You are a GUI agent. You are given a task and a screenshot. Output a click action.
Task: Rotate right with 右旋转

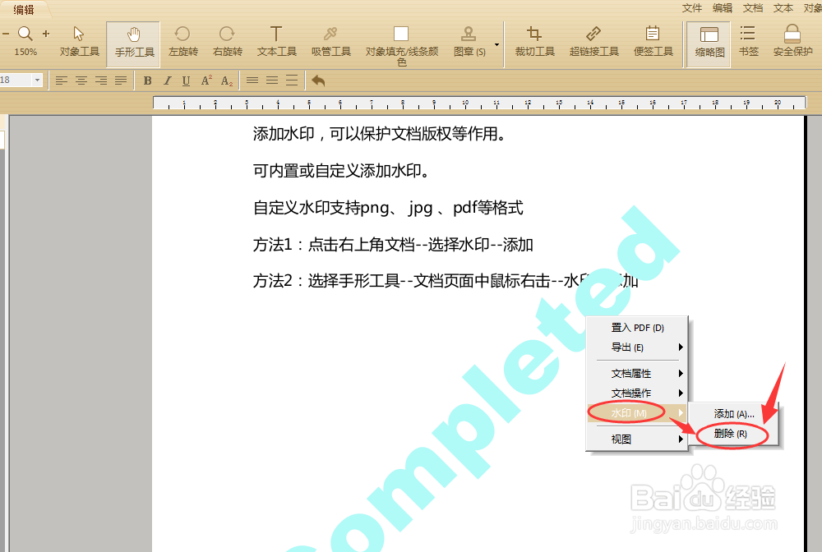(228, 42)
